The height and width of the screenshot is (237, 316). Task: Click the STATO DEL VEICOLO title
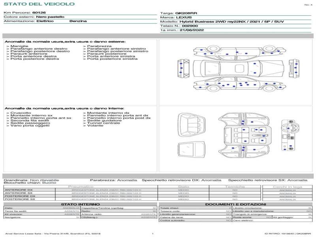[x=39, y=4]
